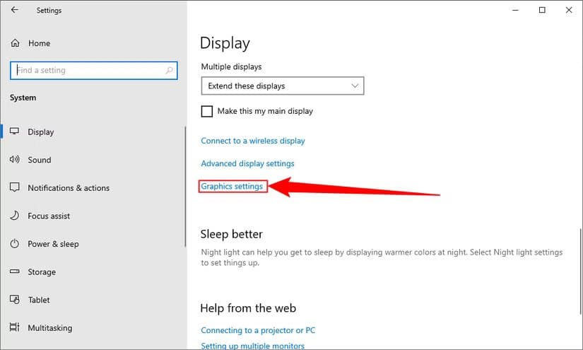
Task: Click the Help from the web heading
Action: [x=248, y=308]
